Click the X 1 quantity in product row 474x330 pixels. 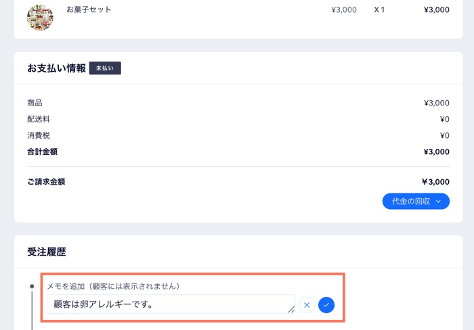click(379, 10)
